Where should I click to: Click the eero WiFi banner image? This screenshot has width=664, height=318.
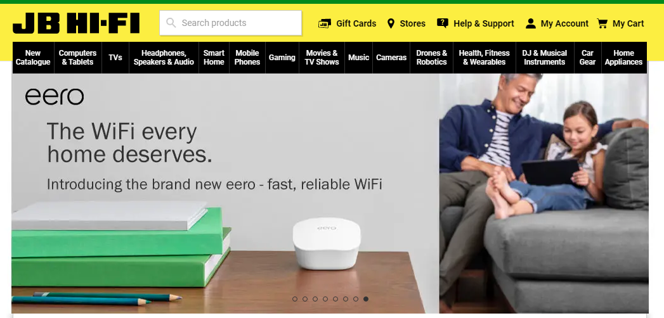pos(330,193)
